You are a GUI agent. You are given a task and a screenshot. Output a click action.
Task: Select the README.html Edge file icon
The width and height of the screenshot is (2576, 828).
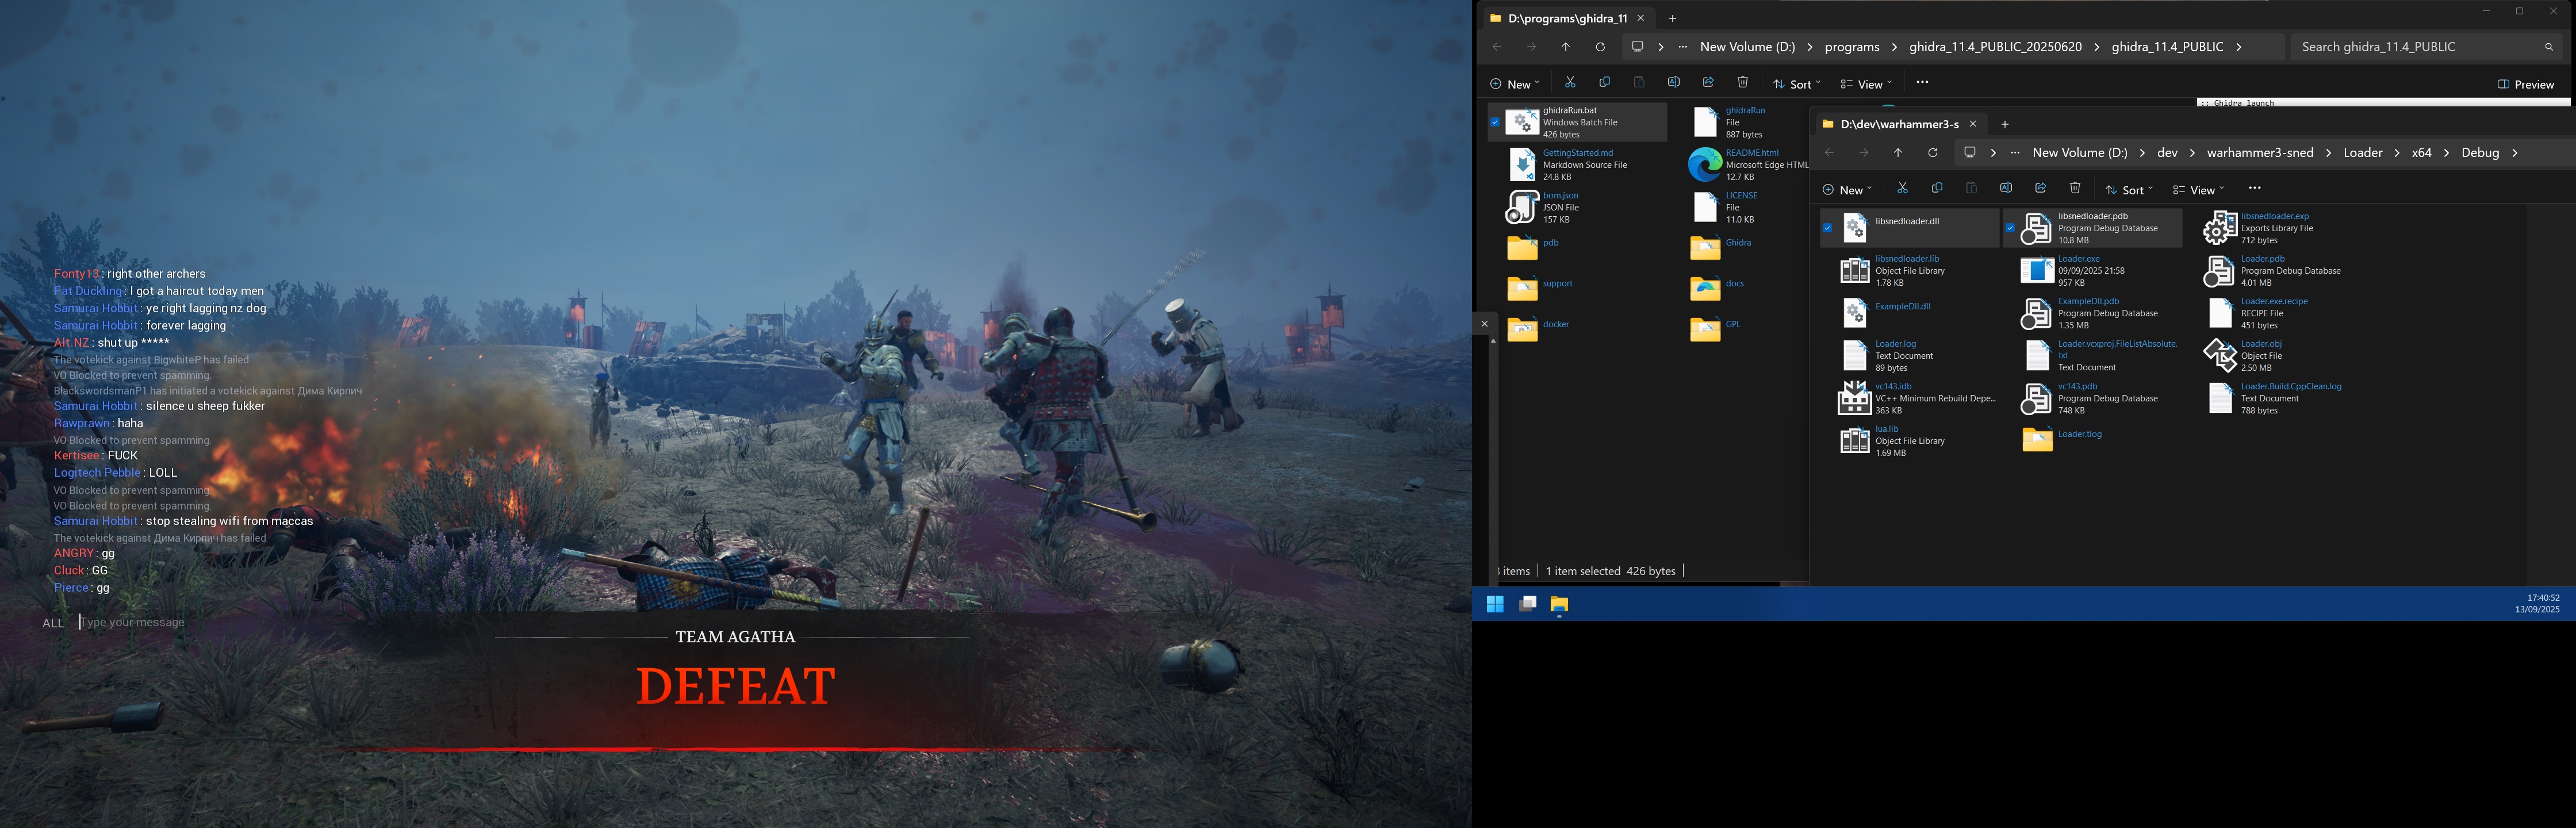pyautogui.click(x=1705, y=165)
